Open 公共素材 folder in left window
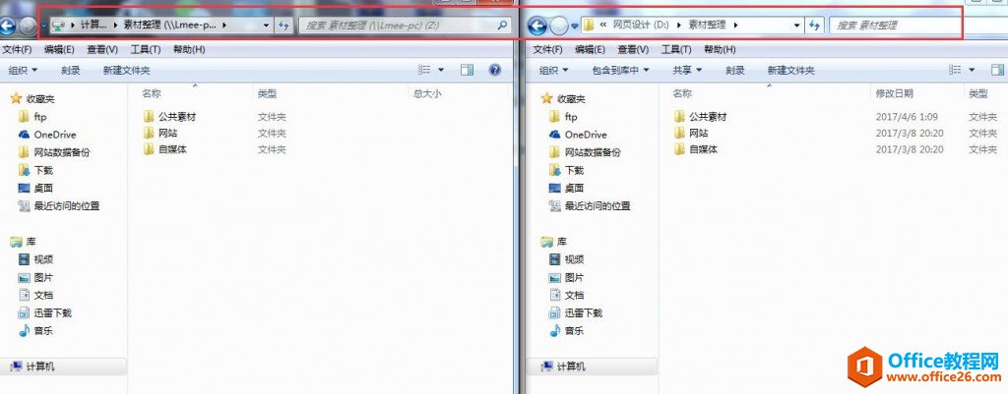 point(169,117)
